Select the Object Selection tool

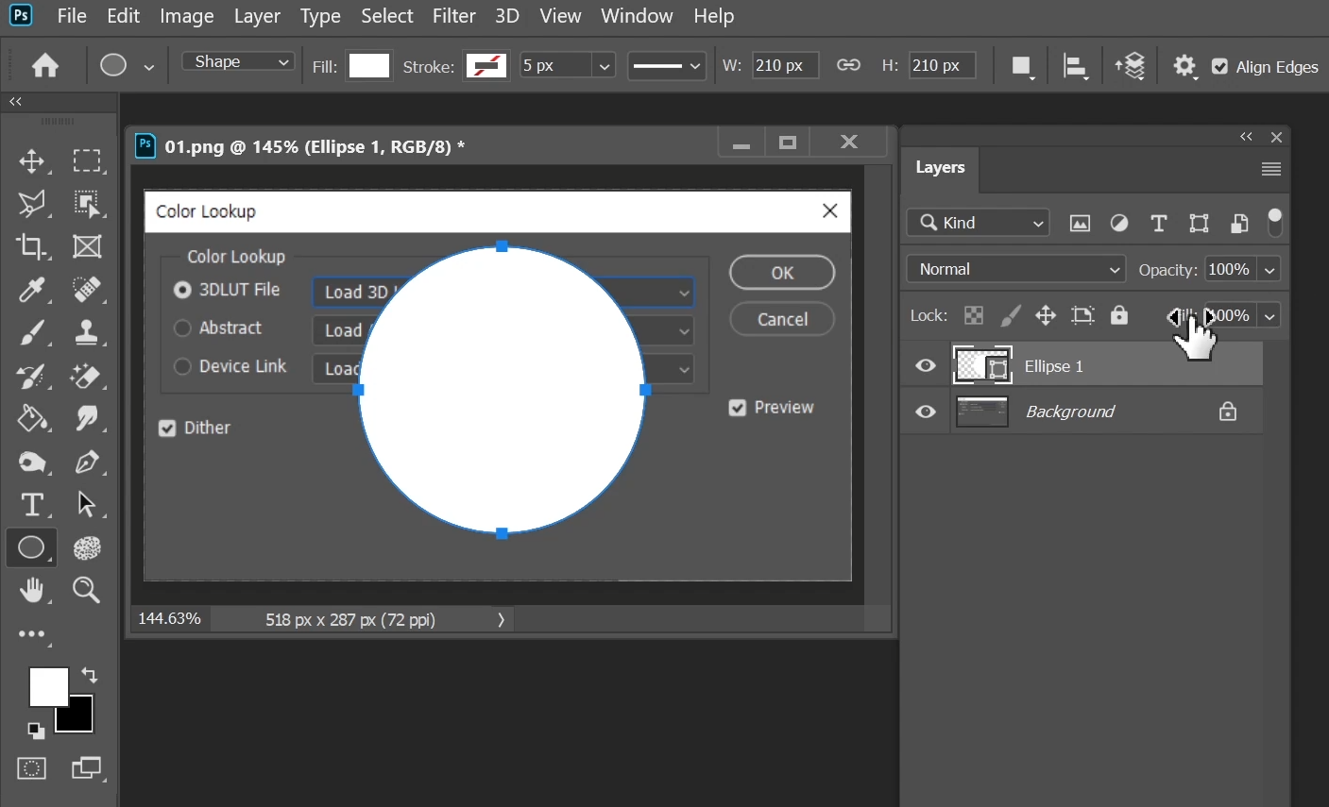click(x=87, y=204)
